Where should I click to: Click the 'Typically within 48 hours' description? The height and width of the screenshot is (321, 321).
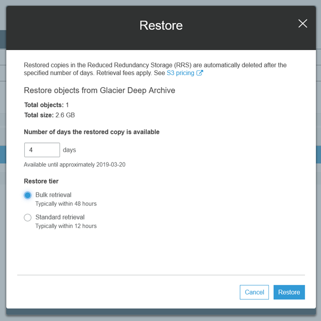[x=66, y=204]
